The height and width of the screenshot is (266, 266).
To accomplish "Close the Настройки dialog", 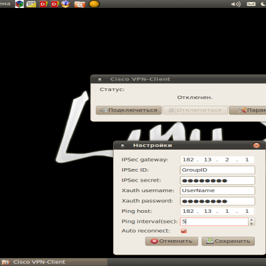I will (256, 146).
